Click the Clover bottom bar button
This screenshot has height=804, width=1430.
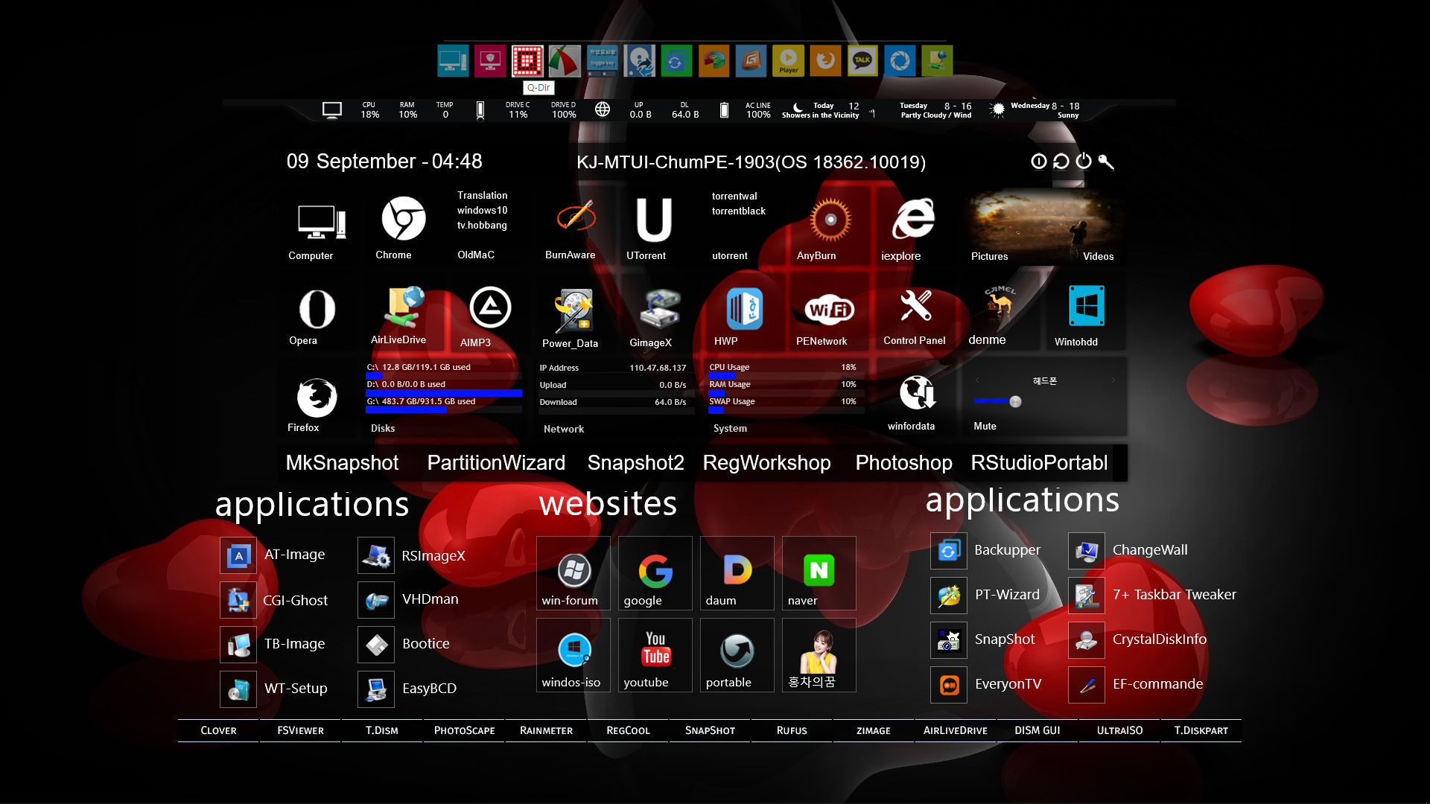(x=218, y=730)
